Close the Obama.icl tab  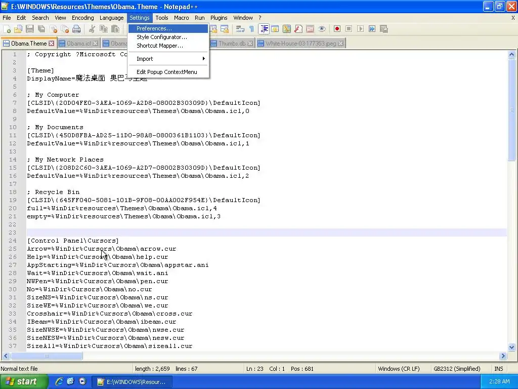(x=95, y=44)
